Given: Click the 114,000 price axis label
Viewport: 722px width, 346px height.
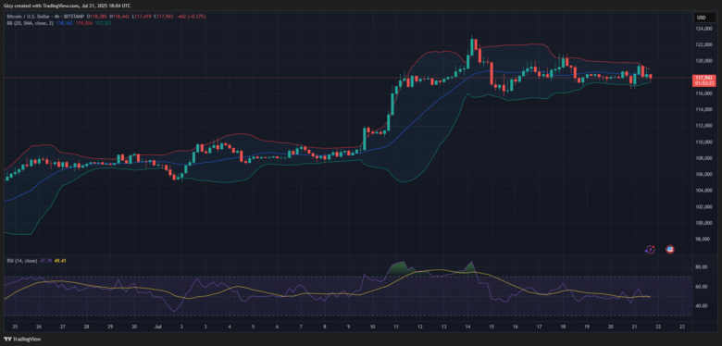Looking at the screenshot, I should coord(704,110).
